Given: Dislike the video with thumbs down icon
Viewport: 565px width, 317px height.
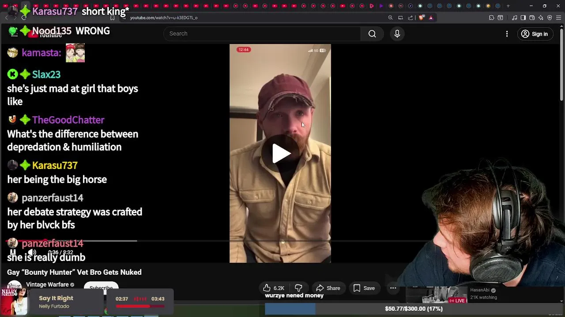Looking at the screenshot, I should [299, 288].
